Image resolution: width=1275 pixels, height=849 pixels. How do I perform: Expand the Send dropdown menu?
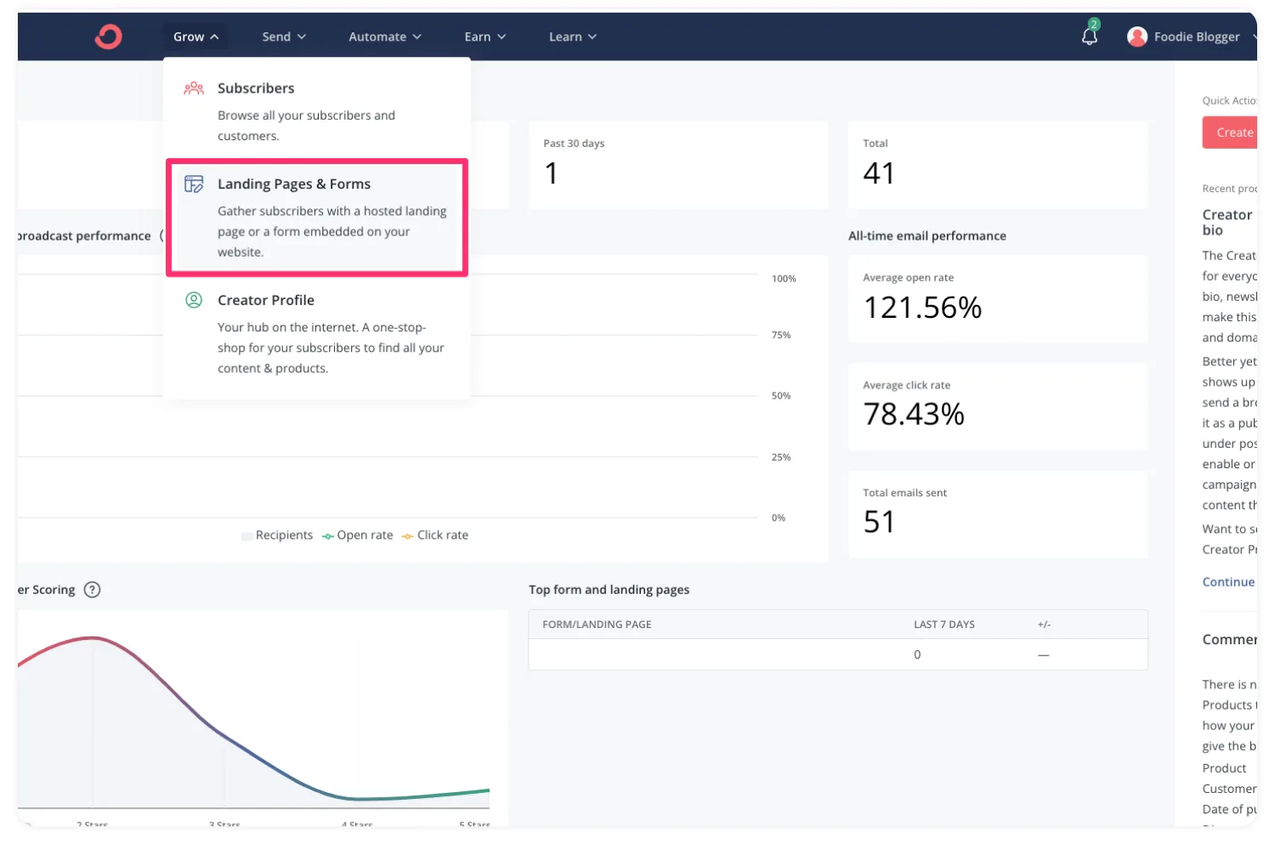pos(283,37)
